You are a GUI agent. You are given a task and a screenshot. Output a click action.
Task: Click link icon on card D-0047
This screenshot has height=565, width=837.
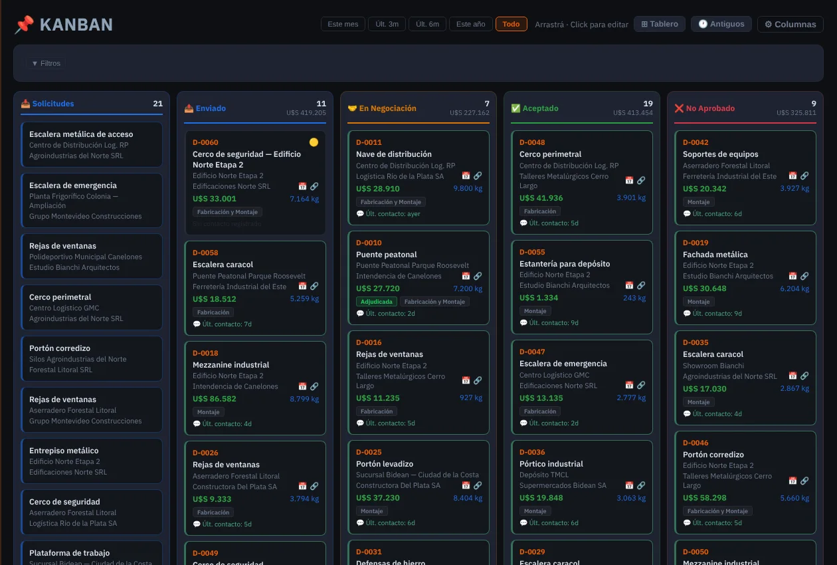coord(641,385)
